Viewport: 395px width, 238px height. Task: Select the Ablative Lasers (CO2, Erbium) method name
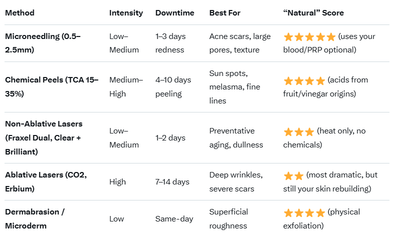click(x=46, y=181)
